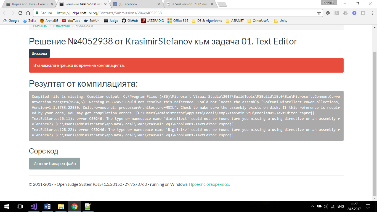
Task: Reload the current page
Action: point(20,13)
